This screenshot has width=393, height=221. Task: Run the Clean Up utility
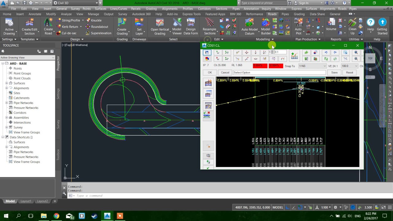[352, 27]
